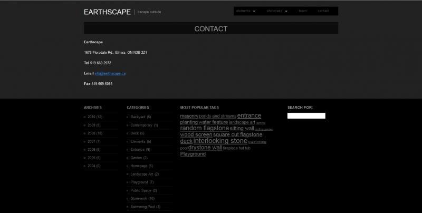Viewport: 422px width, 213px height.
Task: Click the info@earthscape.ca email link
Action: click(x=110, y=73)
